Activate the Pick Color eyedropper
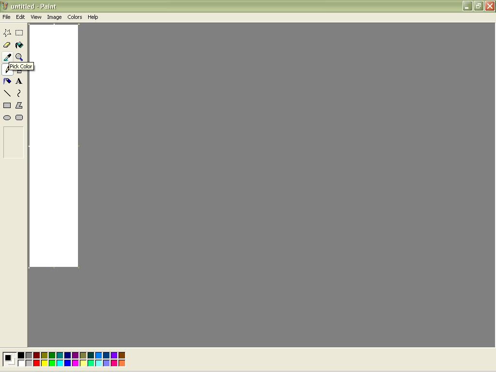496x372 pixels. coord(7,57)
